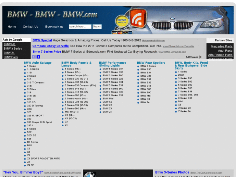Click the orange RSS feed icon
Viewport: 236px width, 177px height.
[x=138, y=19]
